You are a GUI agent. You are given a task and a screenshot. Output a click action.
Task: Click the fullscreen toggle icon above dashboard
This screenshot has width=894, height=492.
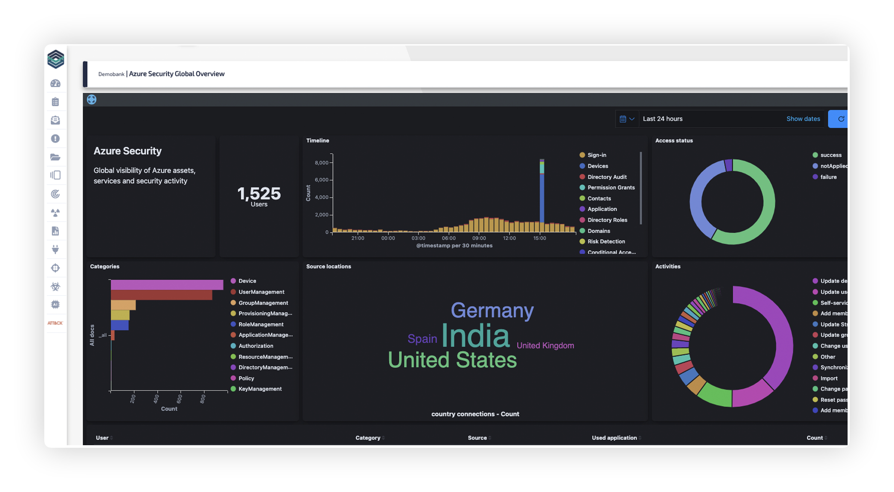[x=92, y=100]
